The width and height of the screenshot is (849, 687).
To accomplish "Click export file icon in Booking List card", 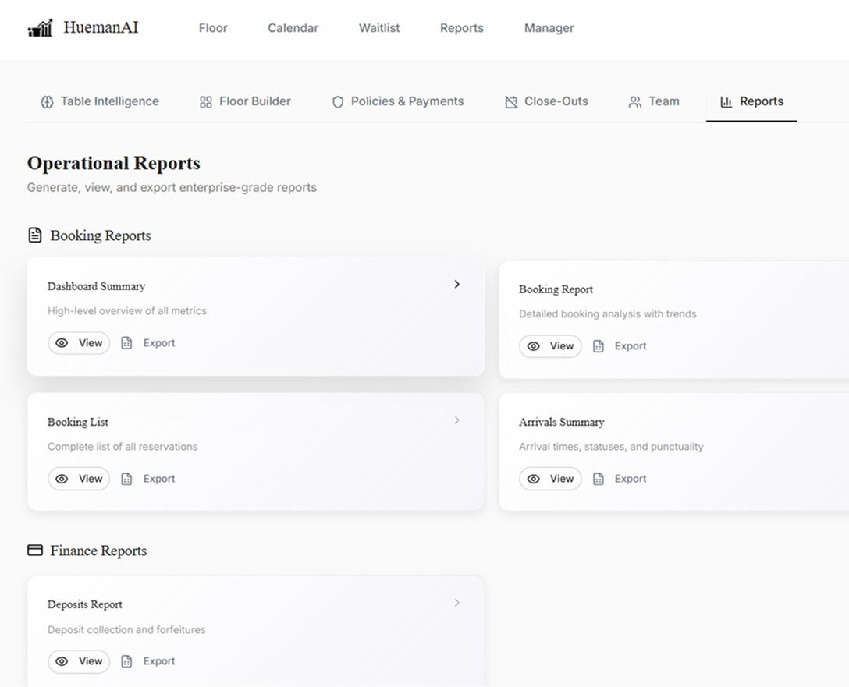I will pyautogui.click(x=126, y=479).
